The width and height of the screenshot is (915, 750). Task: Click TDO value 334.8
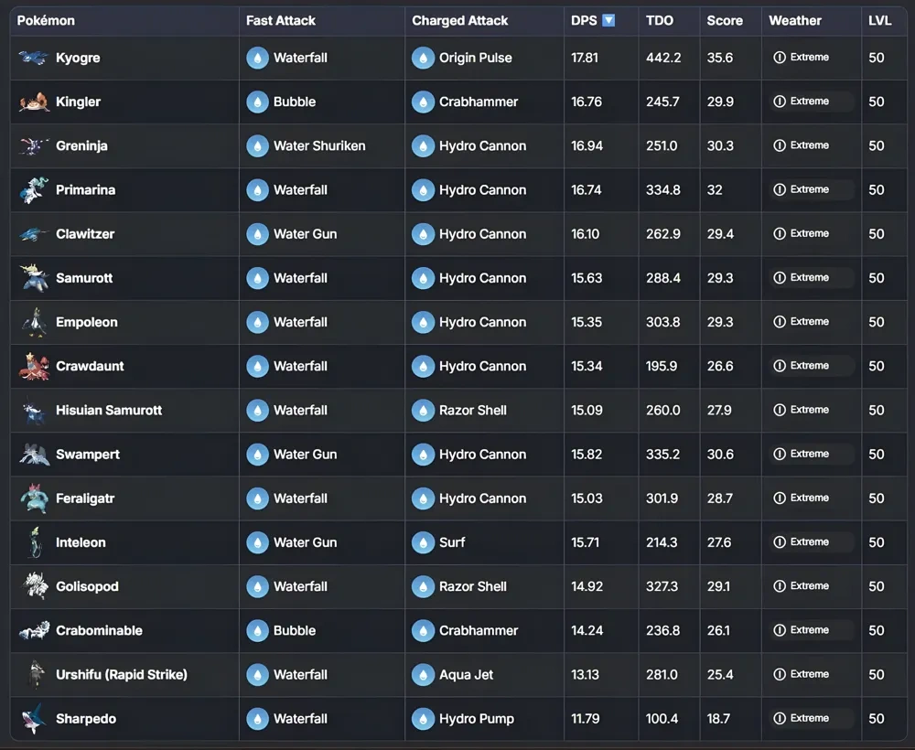pyautogui.click(x=662, y=190)
